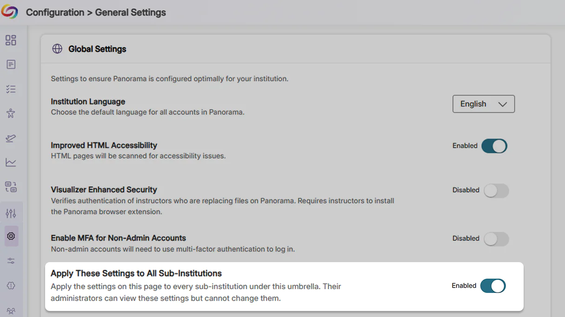The width and height of the screenshot is (565, 317).
Task: Click the Disabled status text for Visualizer Security
Action: pyautogui.click(x=466, y=190)
